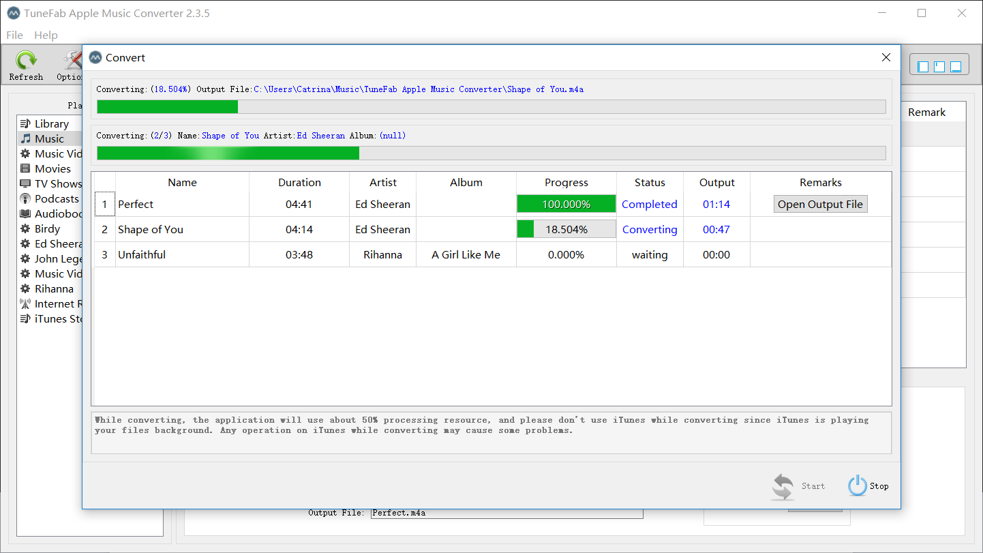Image resolution: width=983 pixels, height=553 pixels.
Task: Click the Internet Radio antenna icon
Action: click(25, 303)
